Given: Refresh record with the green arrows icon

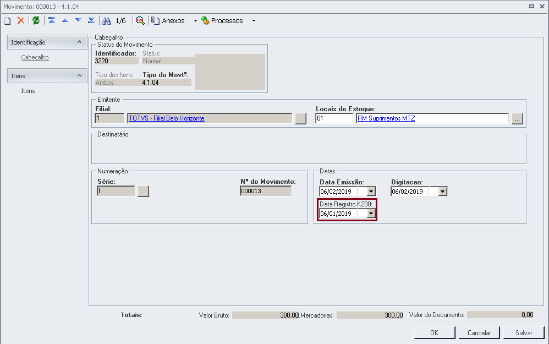Looking at the screenshot, I should [x=36, y=20].
